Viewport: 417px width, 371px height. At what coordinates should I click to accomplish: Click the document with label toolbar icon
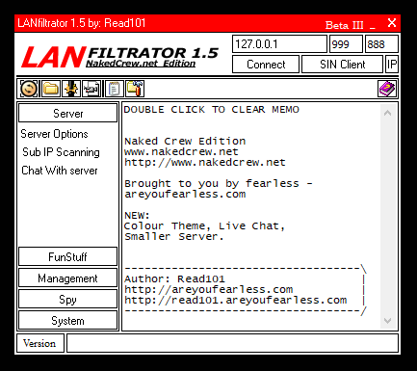click(91, 89)
